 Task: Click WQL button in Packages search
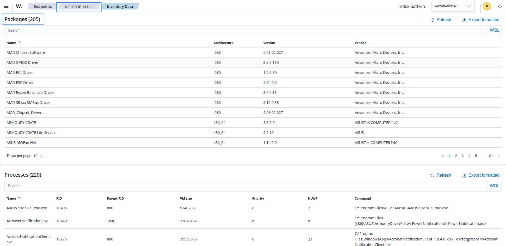pyautogui.click(x=494, y=30)
